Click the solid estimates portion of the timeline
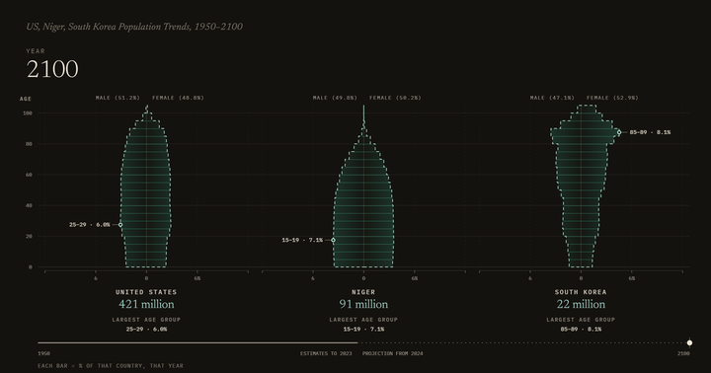This screenshot has height=373, width=711. coord(197,342)
